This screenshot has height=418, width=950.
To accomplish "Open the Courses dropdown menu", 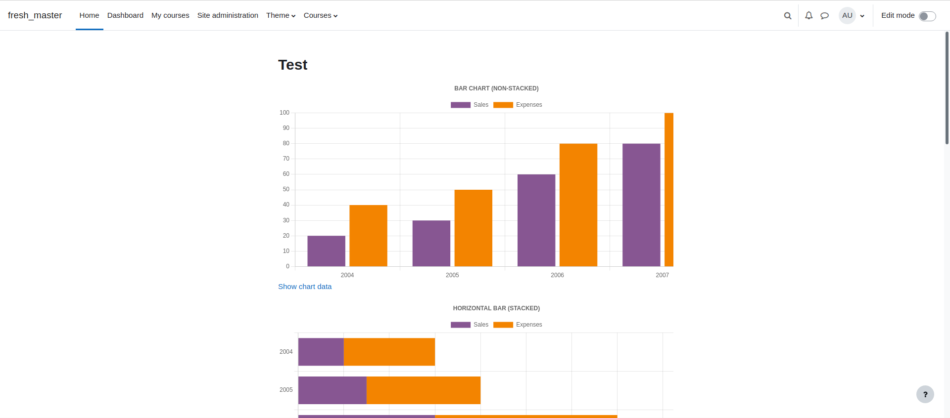I will point(321,15).
